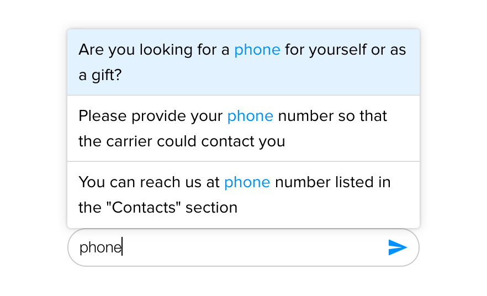Choose the 'Please provide your phone number' suggestion
The width and height of the screenshot is (487, 296).
click(x=243, y=128)
